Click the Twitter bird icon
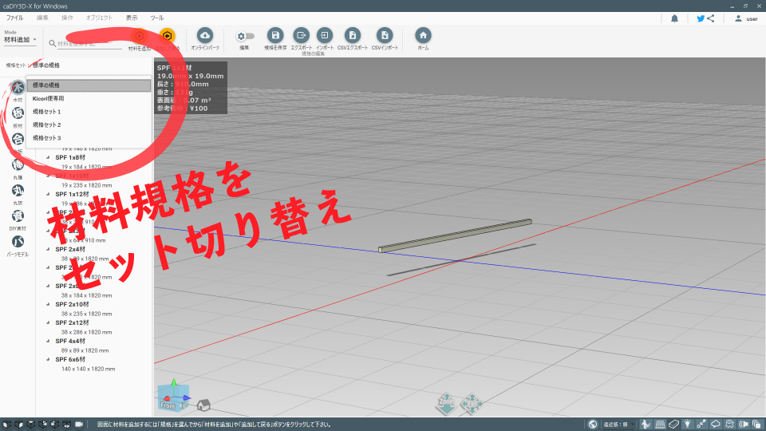Viewport: 766px width, 431px height. [x=701, y=18]
